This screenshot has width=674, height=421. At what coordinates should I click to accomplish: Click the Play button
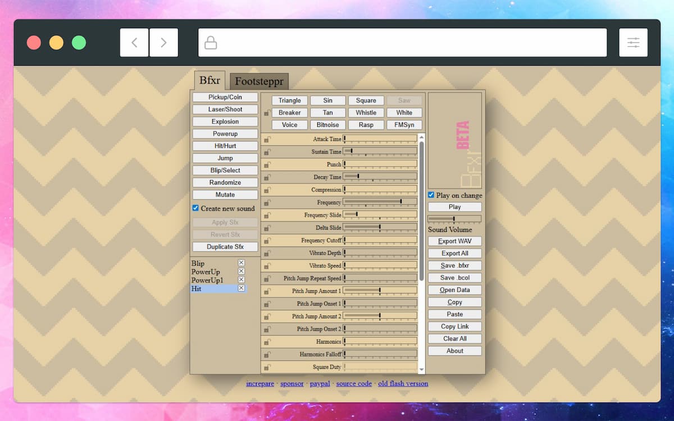[455, 207]
